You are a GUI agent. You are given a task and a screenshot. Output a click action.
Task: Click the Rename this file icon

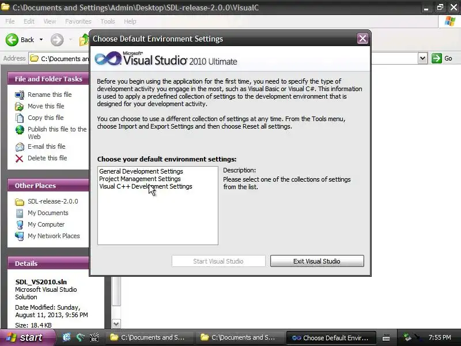20,95
